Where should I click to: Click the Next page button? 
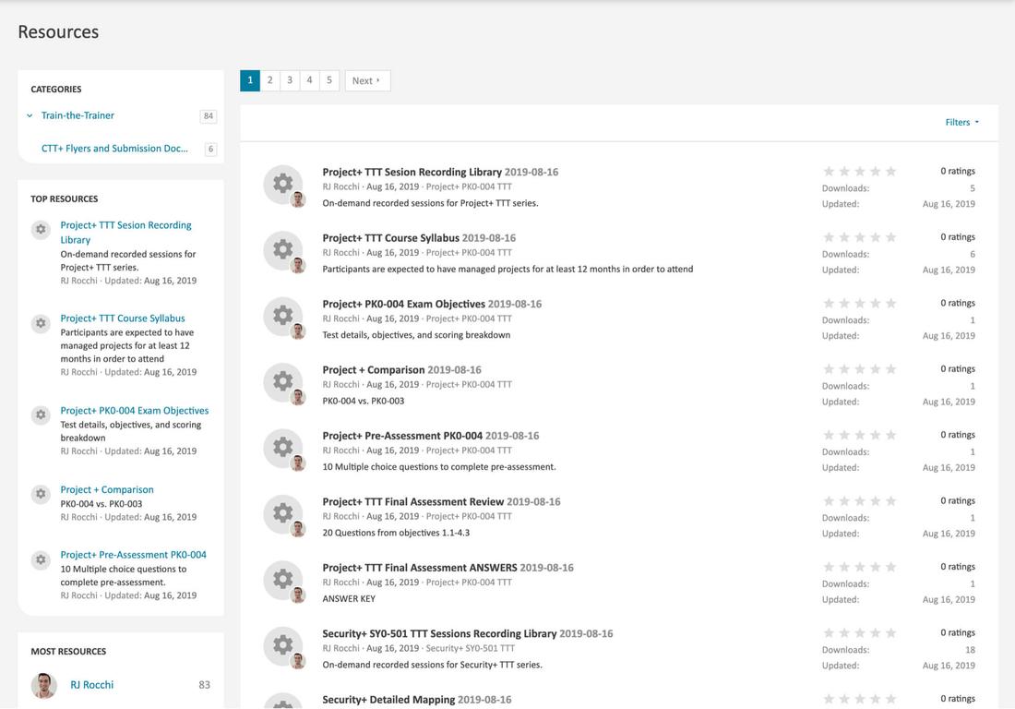tap(366, 80)
